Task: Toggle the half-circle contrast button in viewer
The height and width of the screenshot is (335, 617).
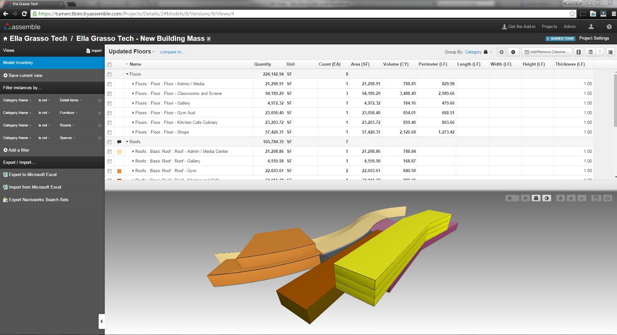Action: [547, 198]
